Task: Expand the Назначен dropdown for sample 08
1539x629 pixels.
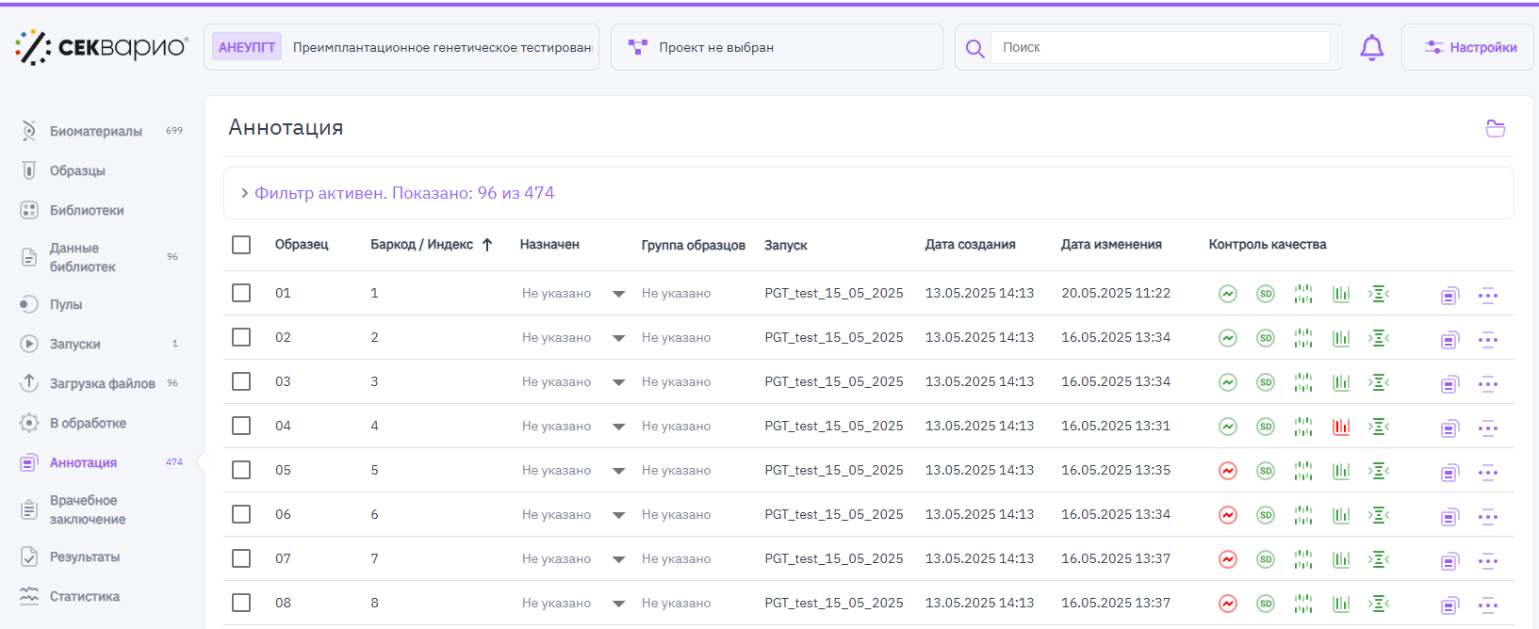Action: (x=618, y=604)
